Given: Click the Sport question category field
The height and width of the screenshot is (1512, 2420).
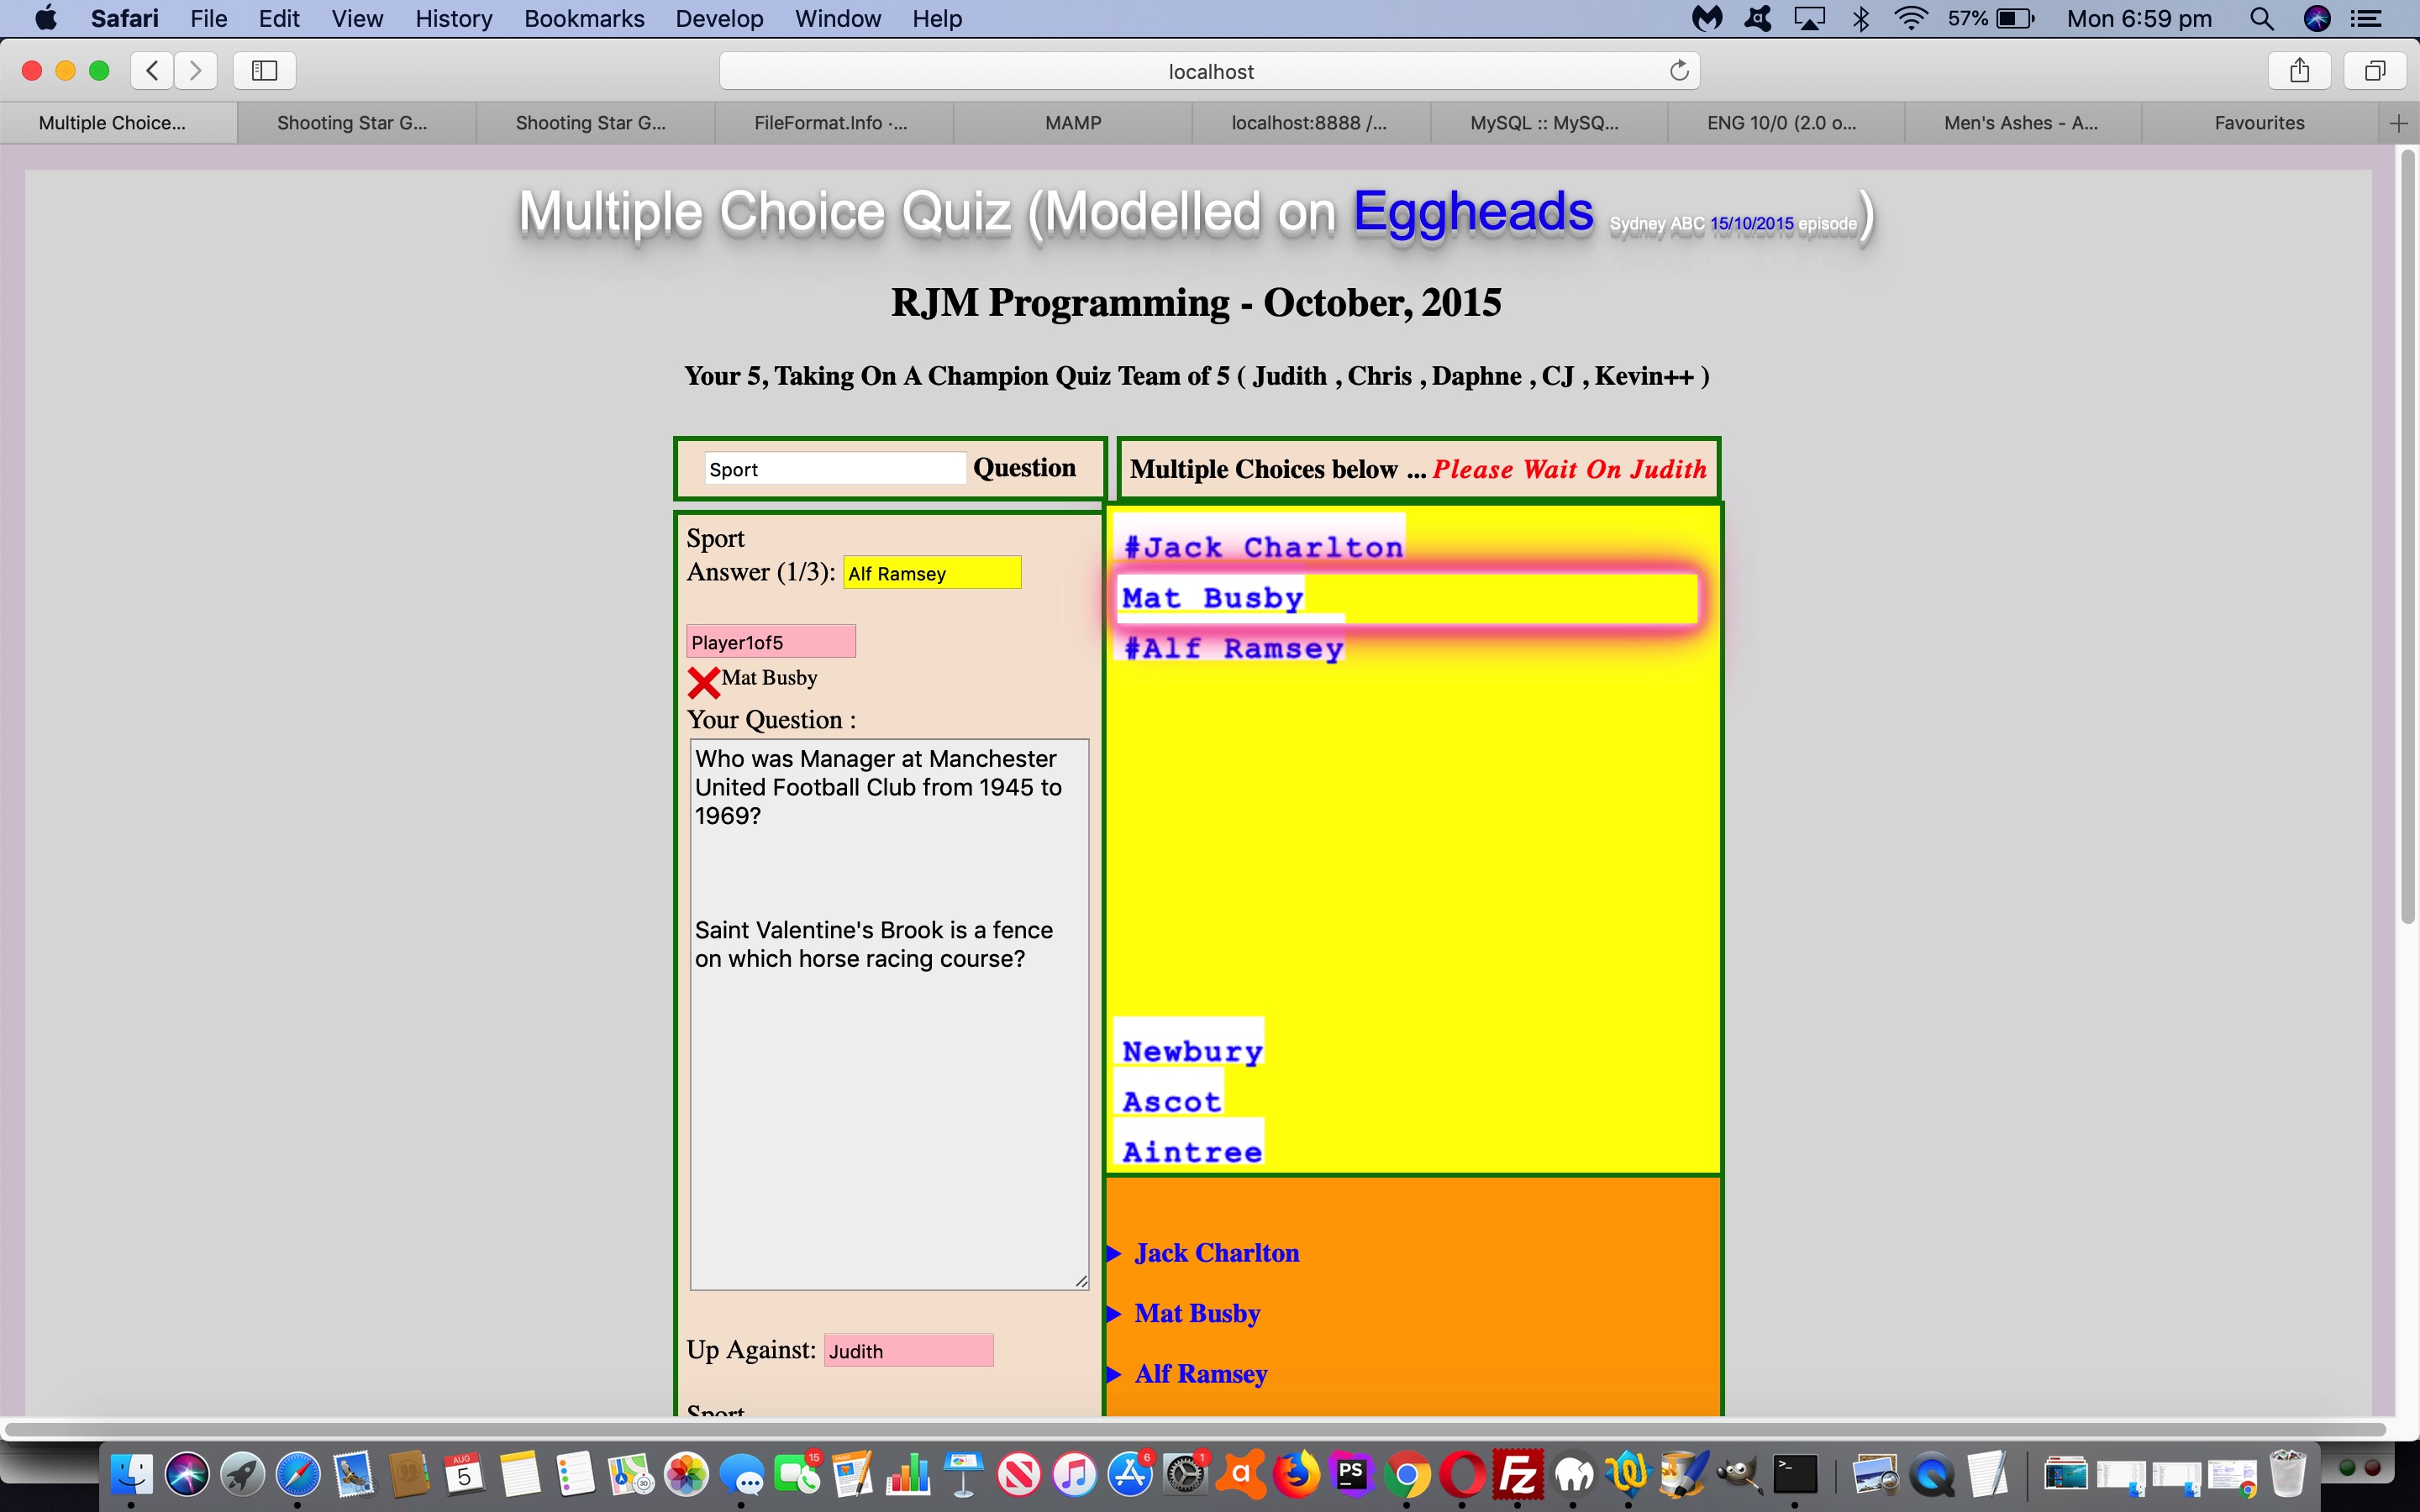Looking at the screenshot, I should pyautogui.click(x=835, y=469).
